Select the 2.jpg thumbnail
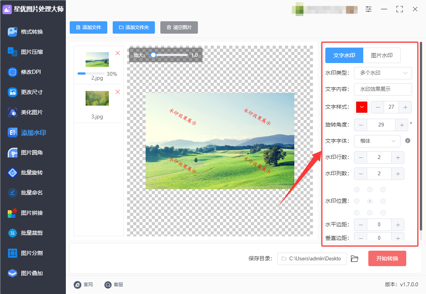The image size is (426, 294). [97, 60]
